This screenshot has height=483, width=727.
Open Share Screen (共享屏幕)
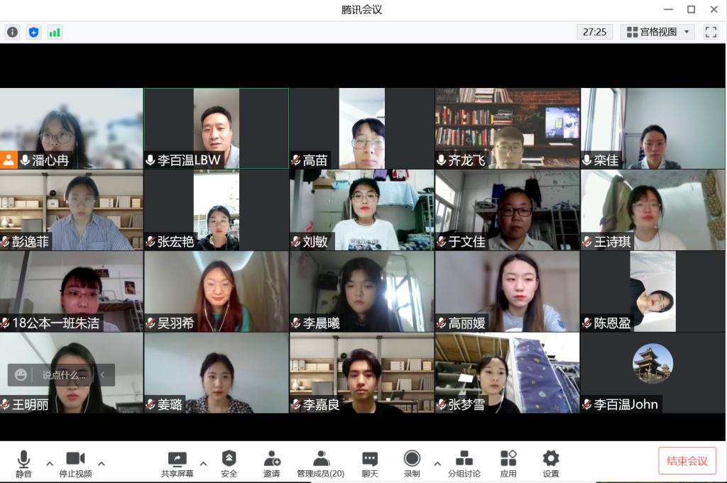(177, 463)
